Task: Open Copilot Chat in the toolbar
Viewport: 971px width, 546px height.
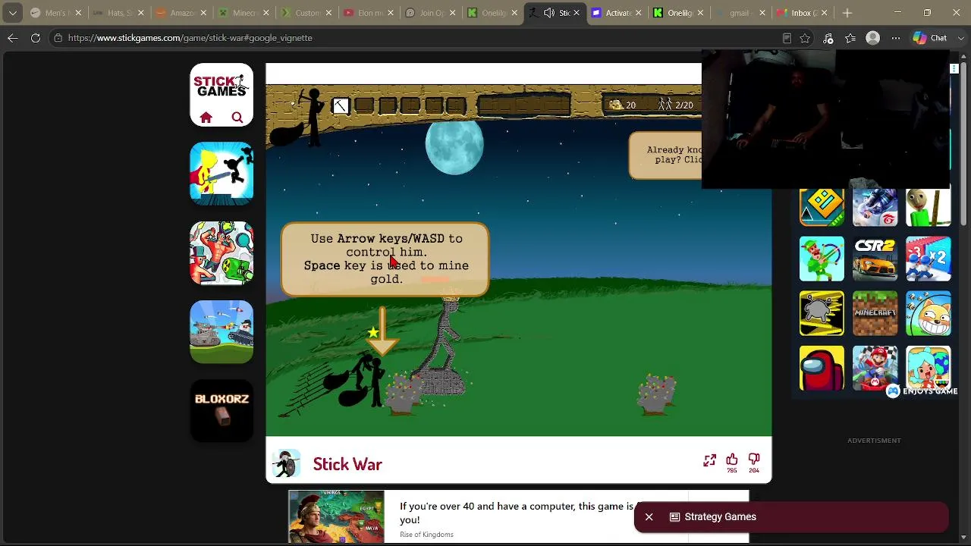Action: point(930,38)
